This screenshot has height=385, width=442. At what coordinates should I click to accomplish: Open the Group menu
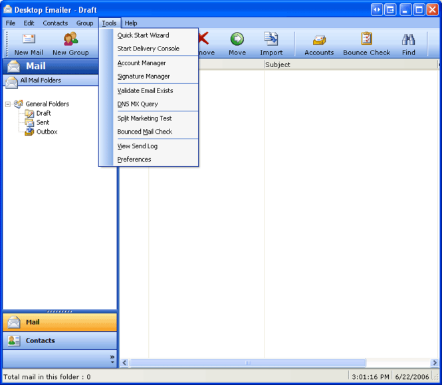[x=84, y=23]
